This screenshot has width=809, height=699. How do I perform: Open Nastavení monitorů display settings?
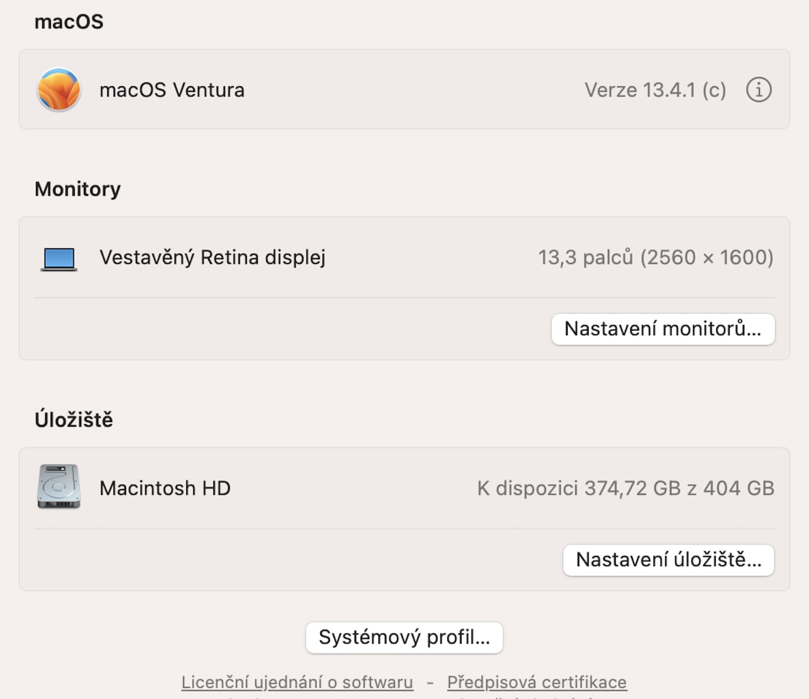point(663,329)
